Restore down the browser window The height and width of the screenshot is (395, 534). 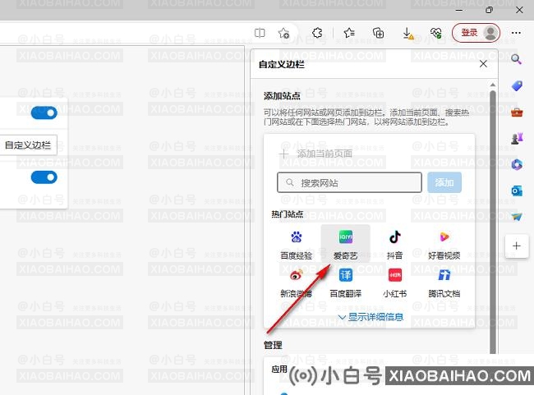tap(489, 10)
